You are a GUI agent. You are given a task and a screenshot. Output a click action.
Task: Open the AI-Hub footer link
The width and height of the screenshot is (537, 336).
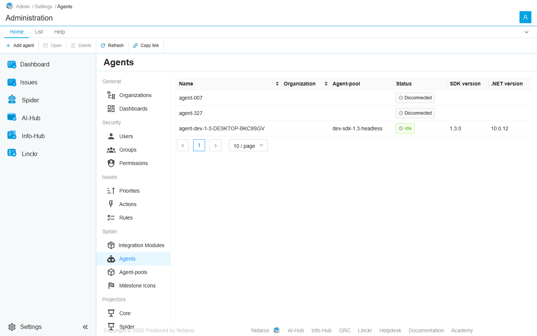pos(296,330)
